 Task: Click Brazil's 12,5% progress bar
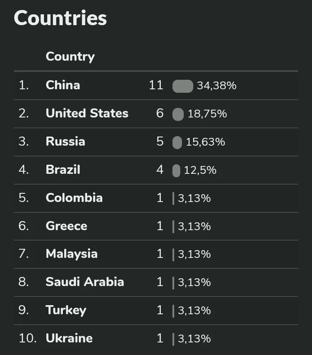176,170
